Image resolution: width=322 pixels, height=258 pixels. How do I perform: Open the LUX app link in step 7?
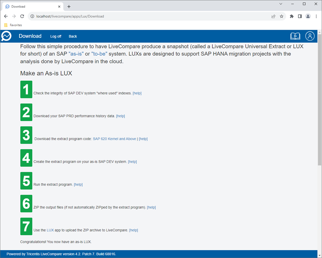pos(50,230)
